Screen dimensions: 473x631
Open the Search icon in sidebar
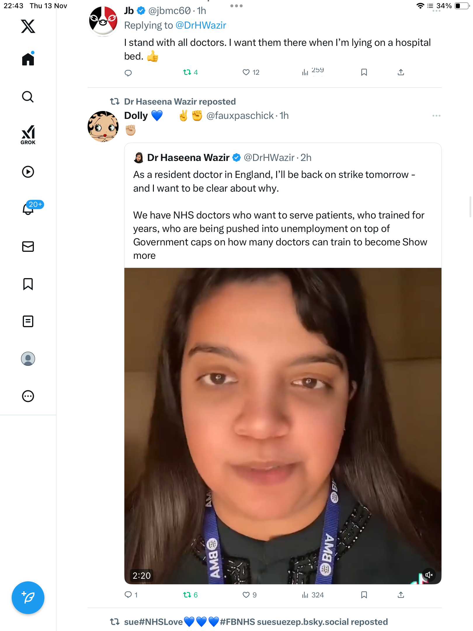point(28,97)
